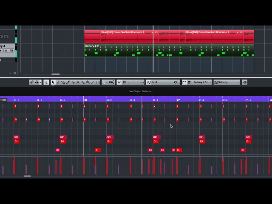The height and width of the screenshot is (204, 272).
Task: Apply quantize with the circular arrow icon
Action: tap(176, 82)
